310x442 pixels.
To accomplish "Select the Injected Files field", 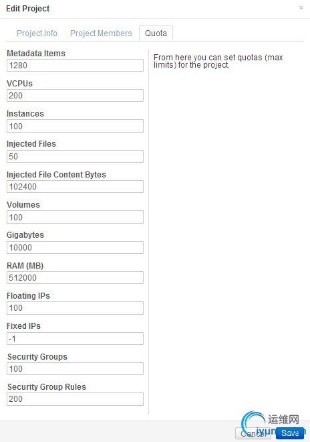I will pos(75,156).
